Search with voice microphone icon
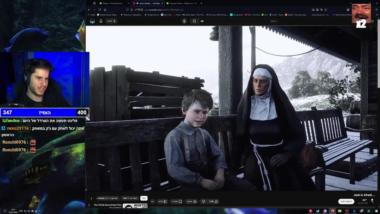 point(184,21)
